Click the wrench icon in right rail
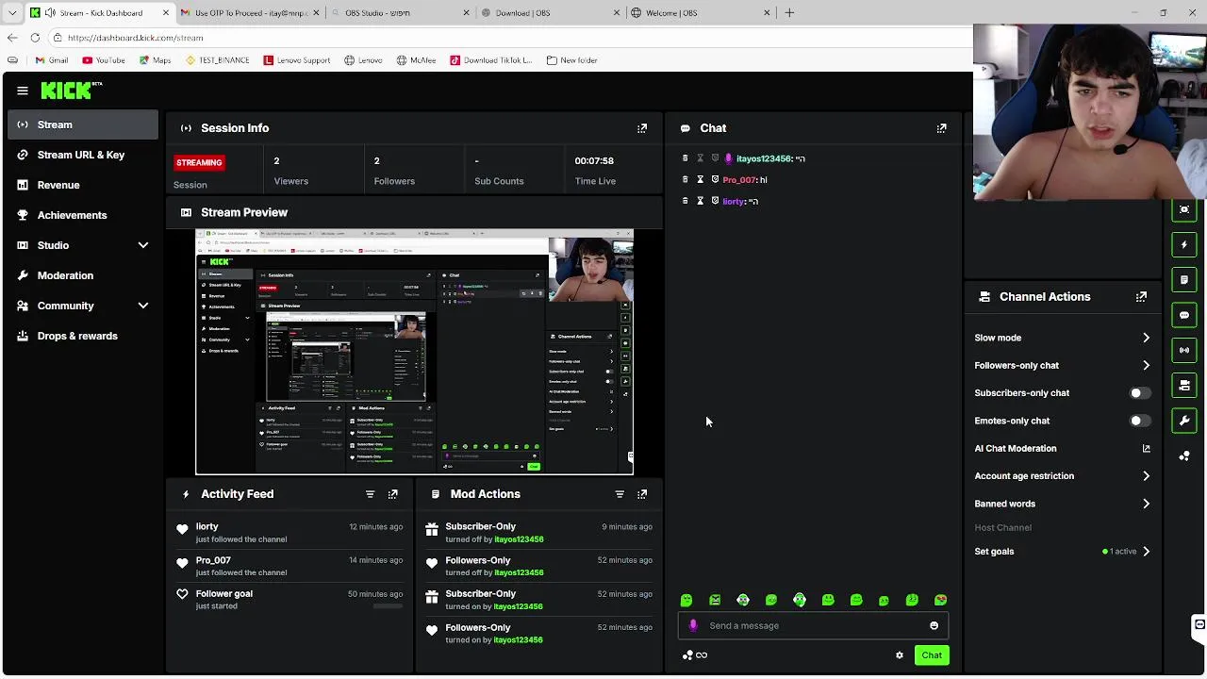This screenshot has width=1207, height=679. click(1184, 421)
